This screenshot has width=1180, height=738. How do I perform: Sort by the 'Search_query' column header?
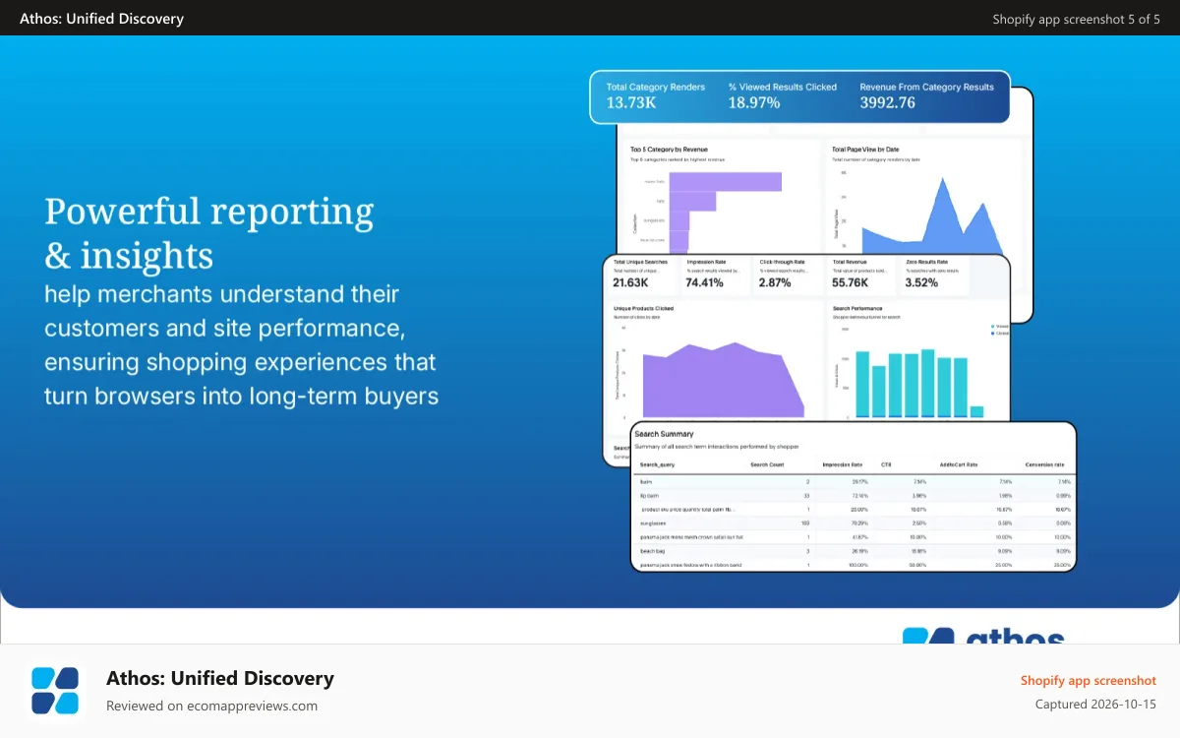click(657, 464)
